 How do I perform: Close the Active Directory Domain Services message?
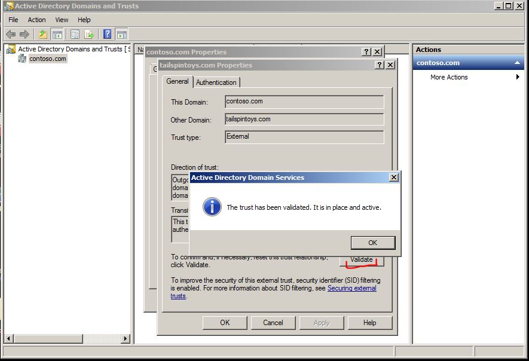point(393,178)
